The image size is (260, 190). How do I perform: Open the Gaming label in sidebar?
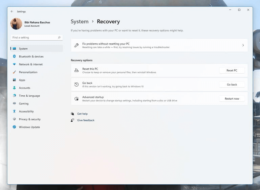coord(24,103)
